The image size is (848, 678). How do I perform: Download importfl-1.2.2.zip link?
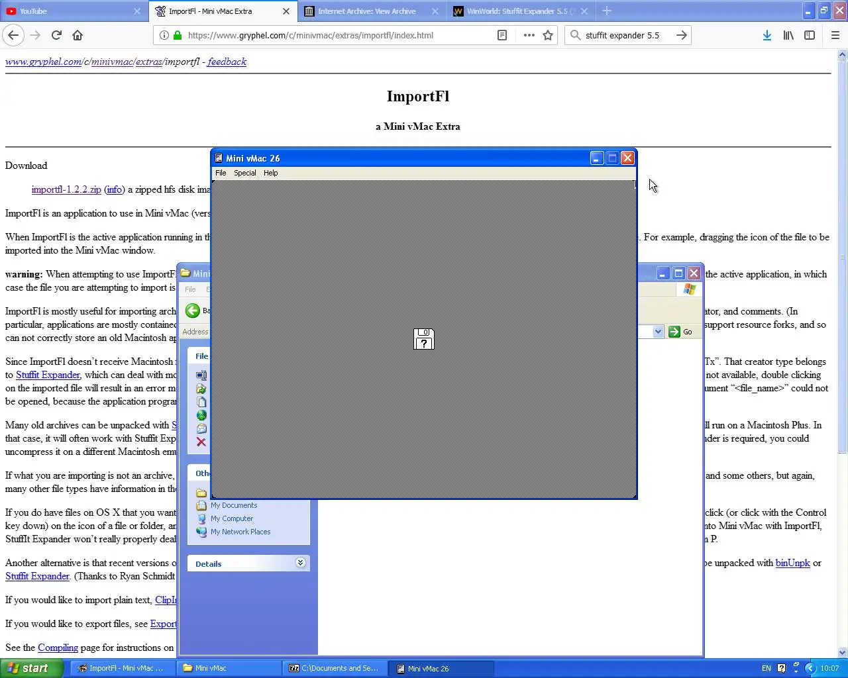tap(66, 189)
